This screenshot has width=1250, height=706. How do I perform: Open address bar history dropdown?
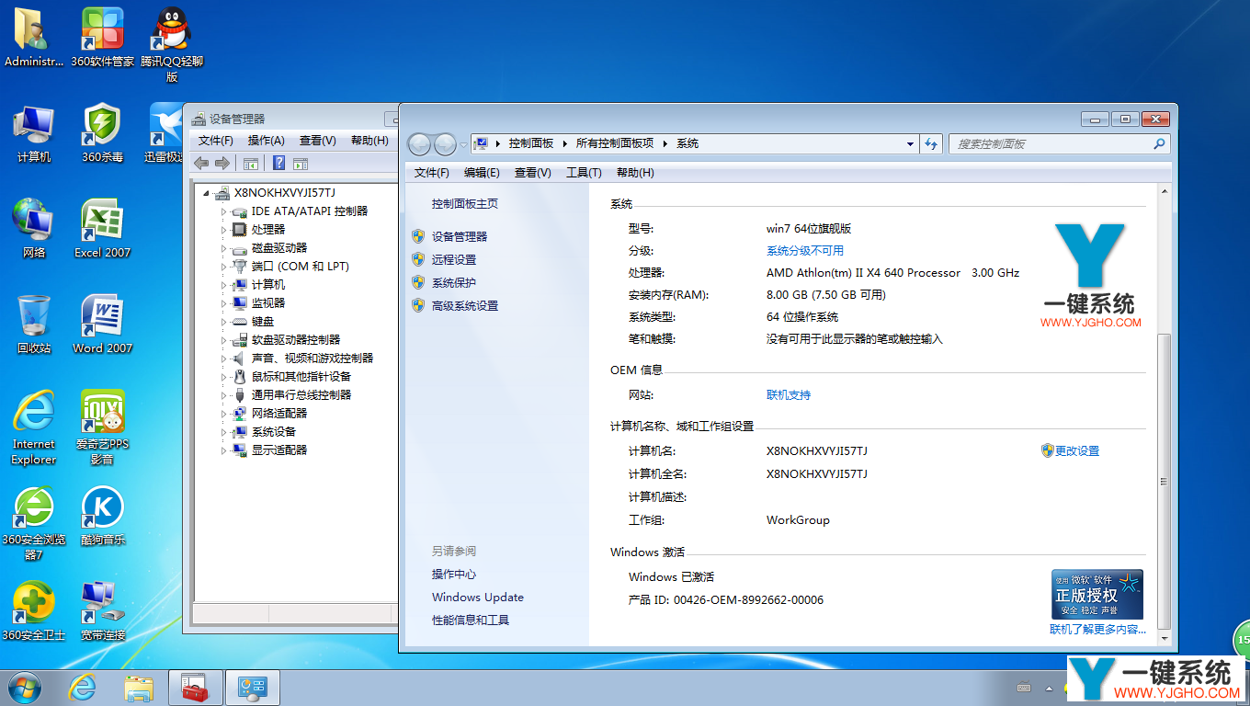tap(910, 143)
